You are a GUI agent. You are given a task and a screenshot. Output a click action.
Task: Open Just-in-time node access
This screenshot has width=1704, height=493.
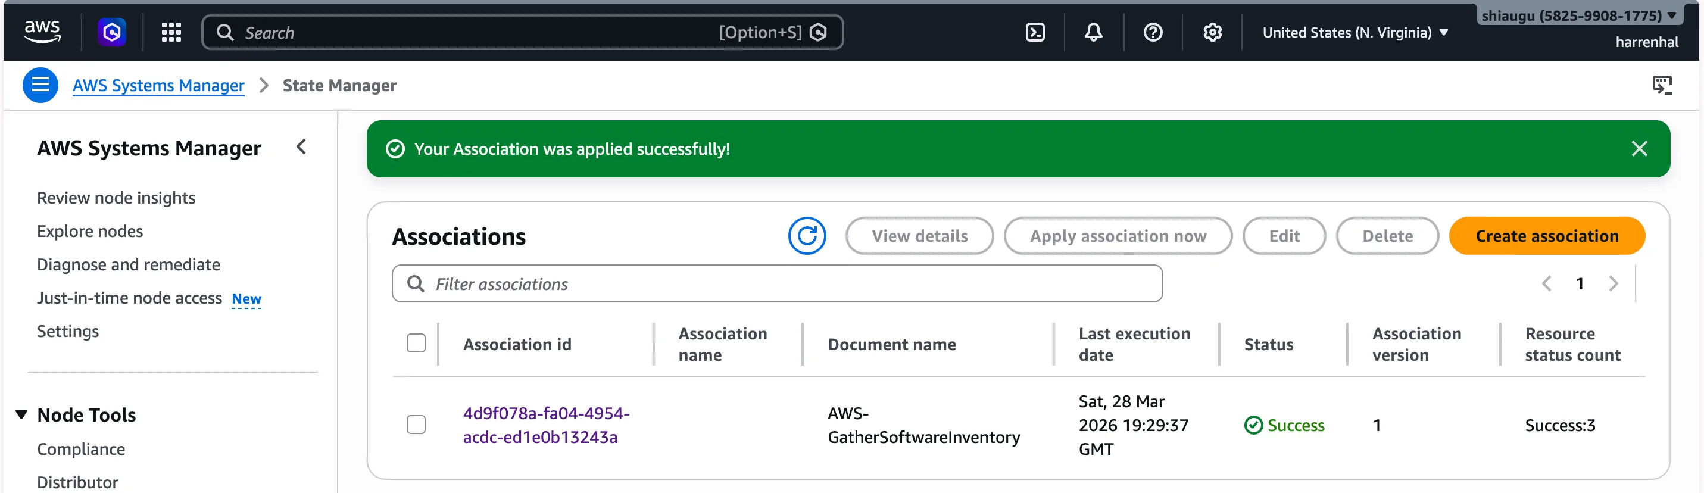pos(130,298)
